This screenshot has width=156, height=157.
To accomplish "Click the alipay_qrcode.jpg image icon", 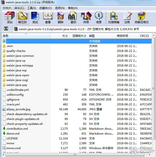I will 4,109.
